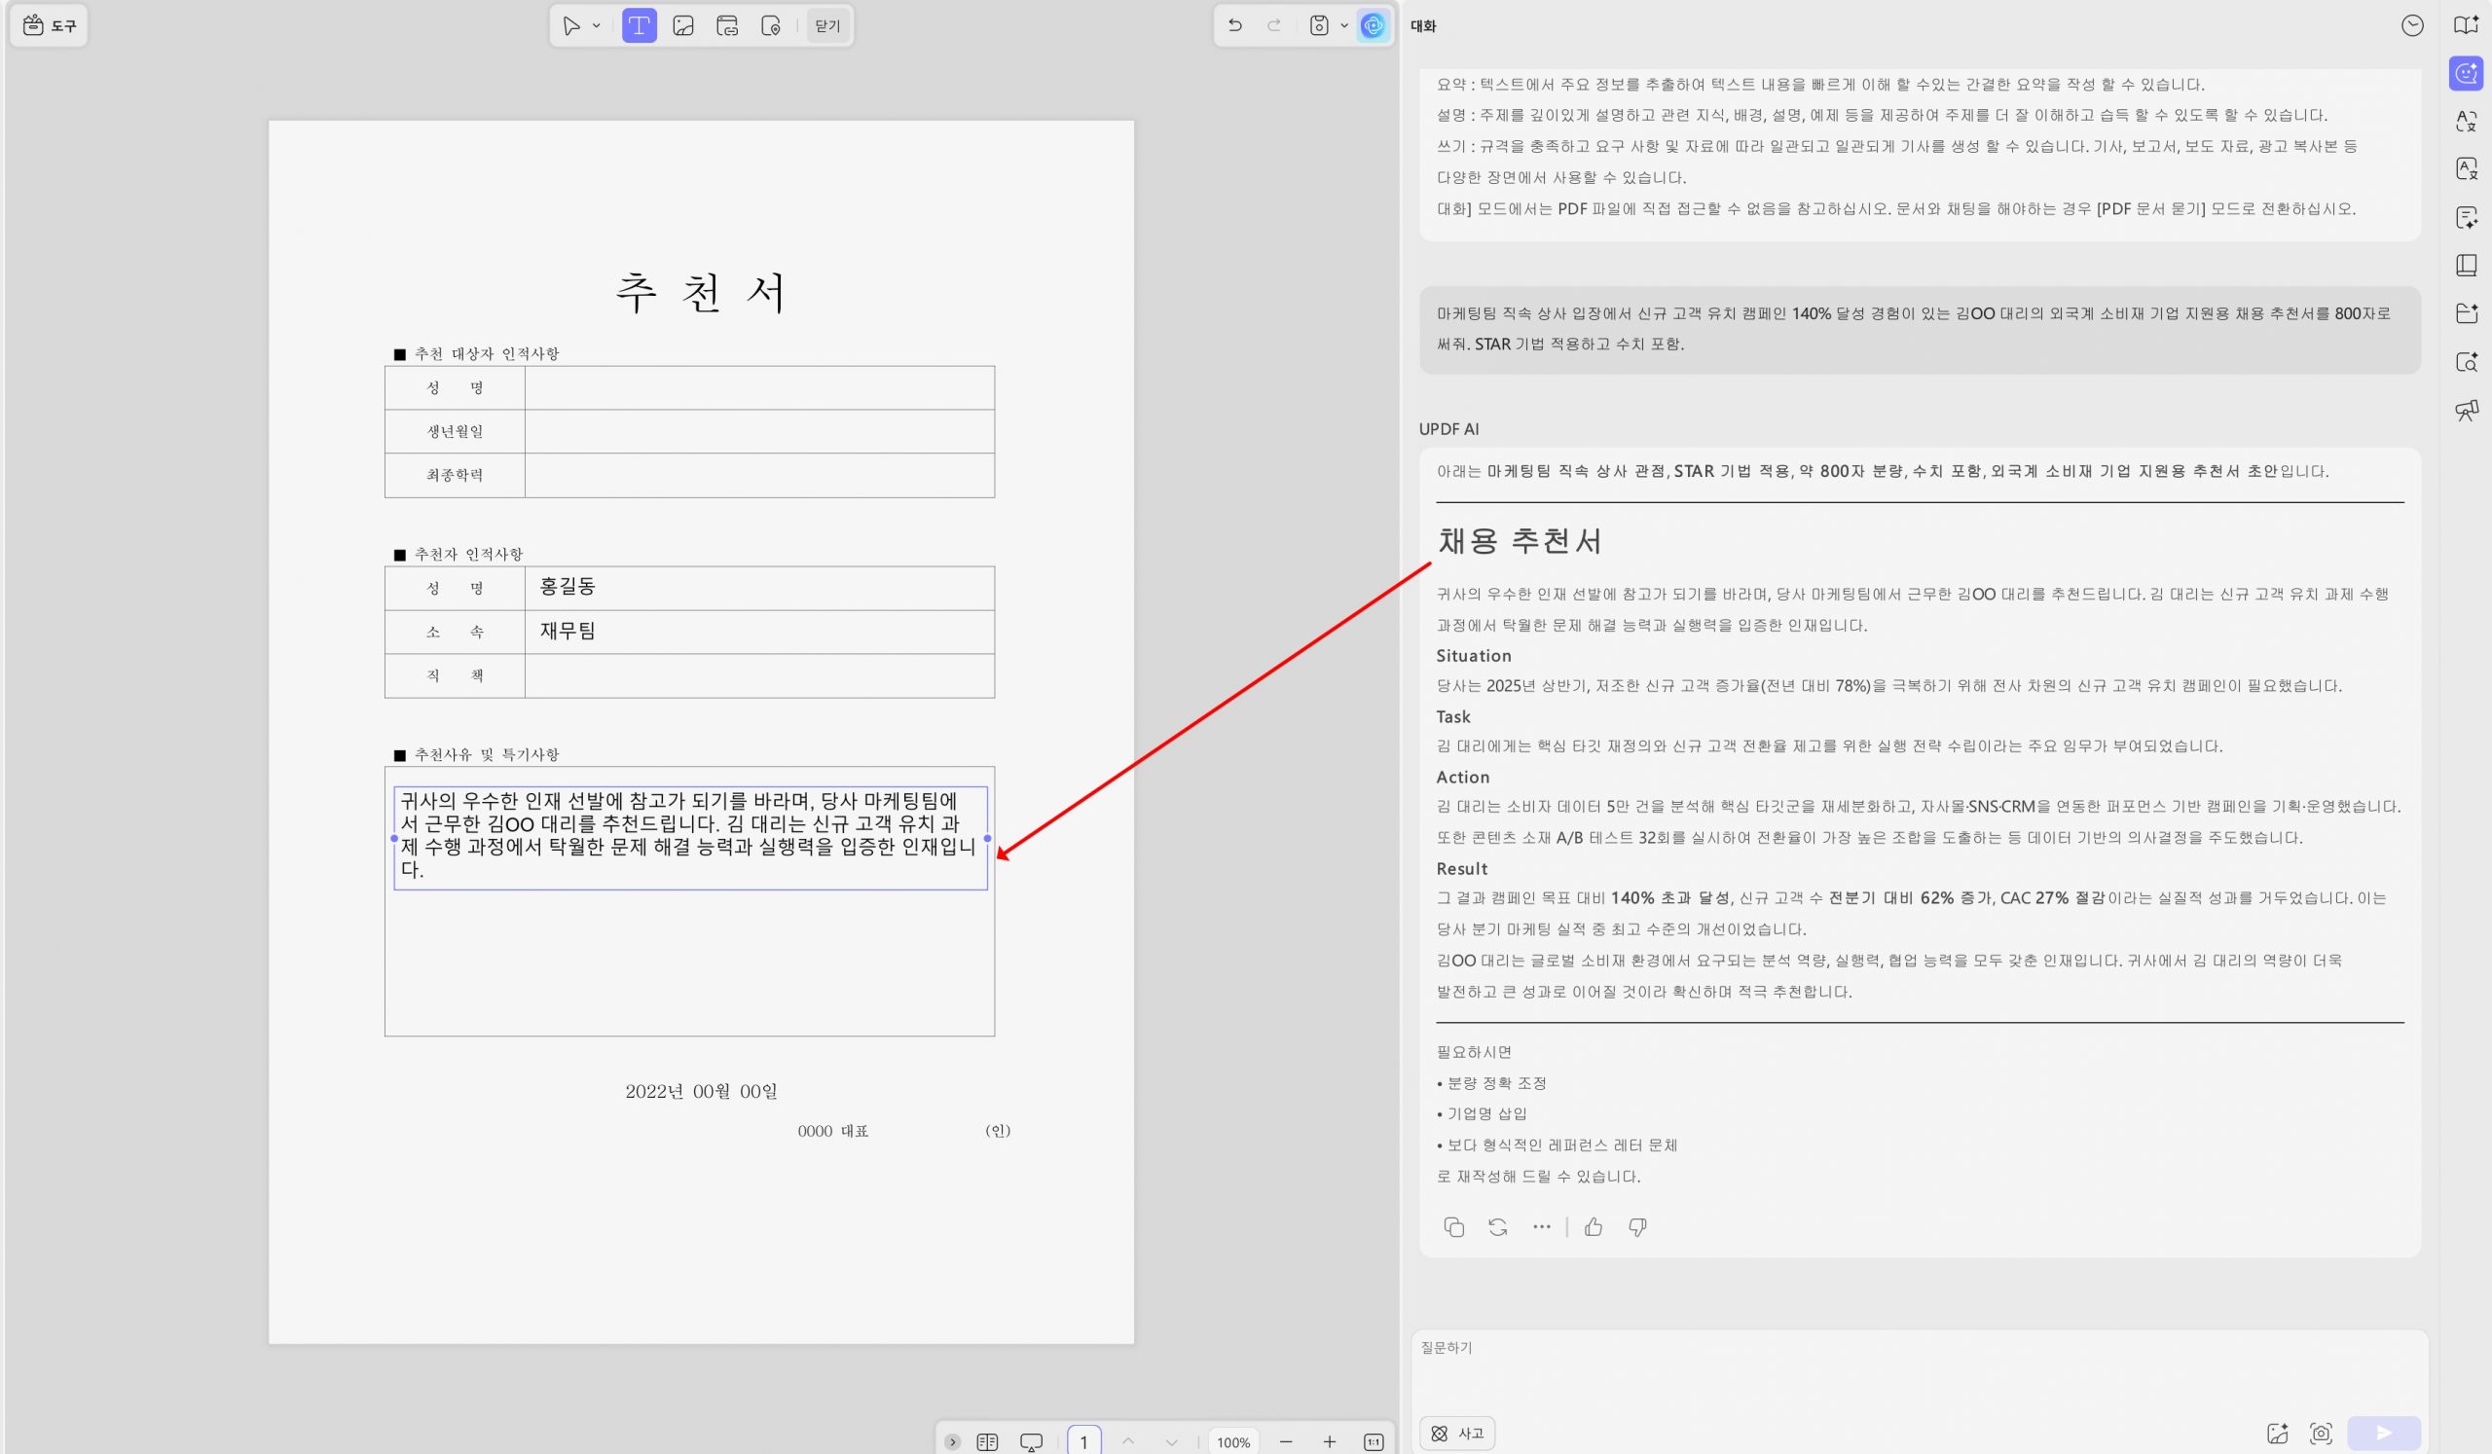The height and width of the screenshot is (1454, 2492).
Task: Click the 2022년 00월 00일 date text
Action: pyautogui.click(x=701, y=1091)
